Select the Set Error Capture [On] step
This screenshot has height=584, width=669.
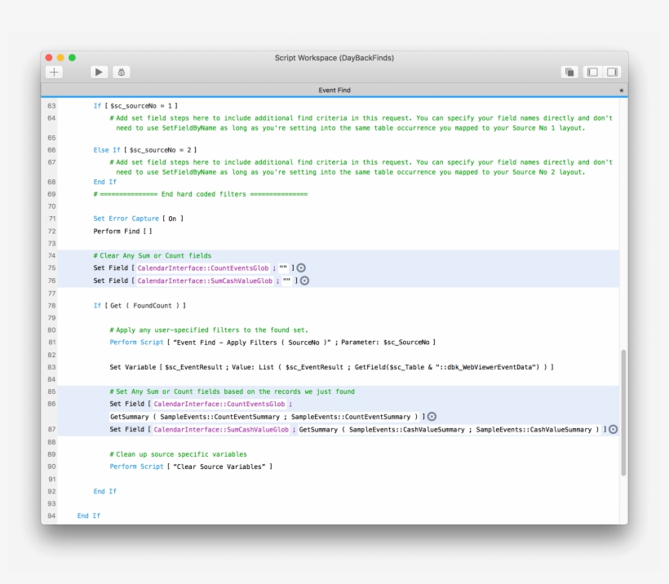[135, 218]
